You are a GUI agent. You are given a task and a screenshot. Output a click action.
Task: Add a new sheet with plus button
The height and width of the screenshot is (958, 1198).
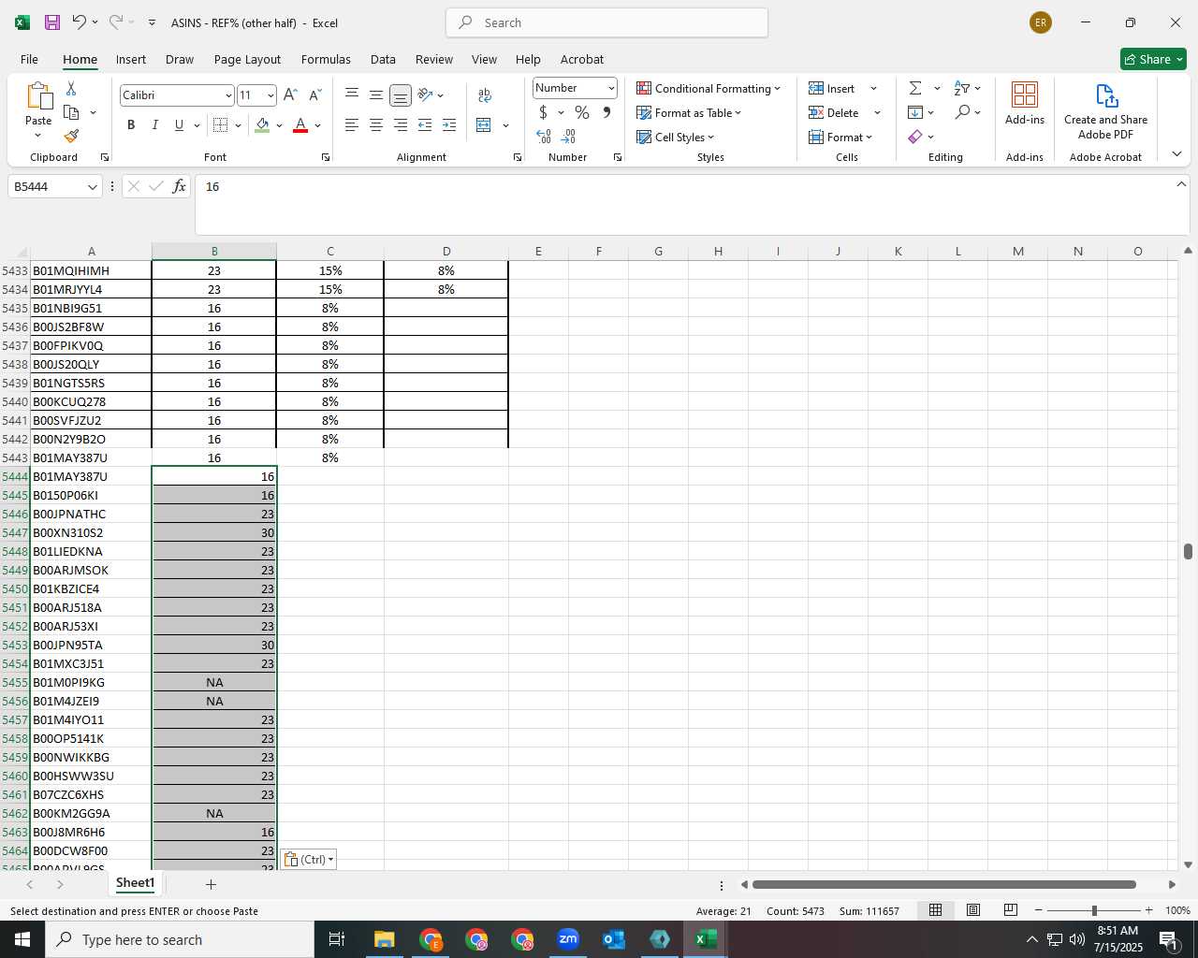[x=211, y=884]
